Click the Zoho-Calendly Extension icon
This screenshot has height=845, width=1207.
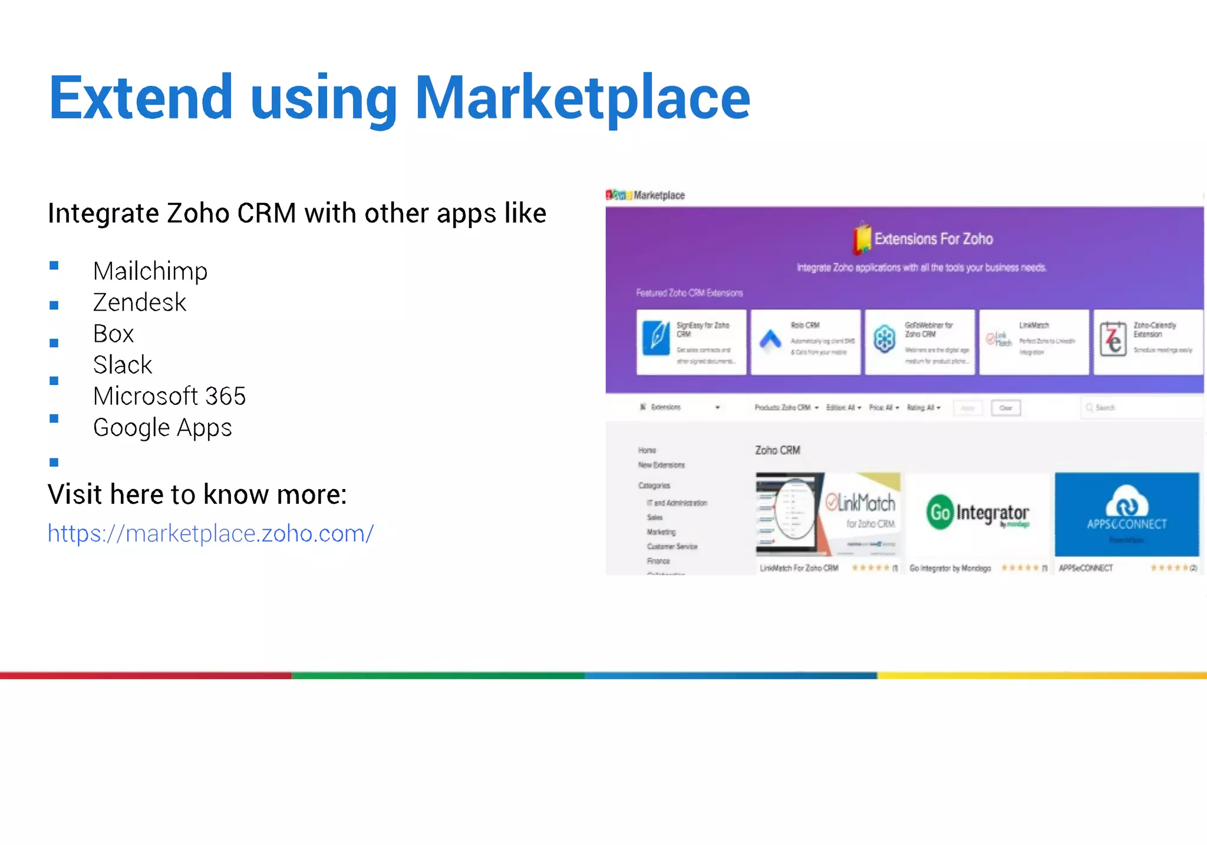pos(1113,339)
